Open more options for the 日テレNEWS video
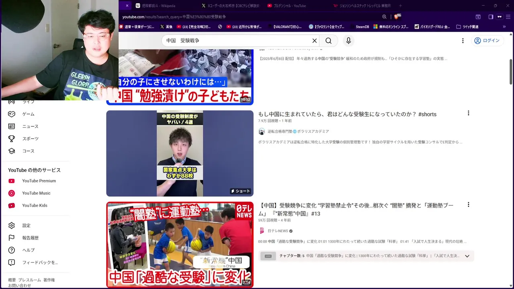 (468, 205)
